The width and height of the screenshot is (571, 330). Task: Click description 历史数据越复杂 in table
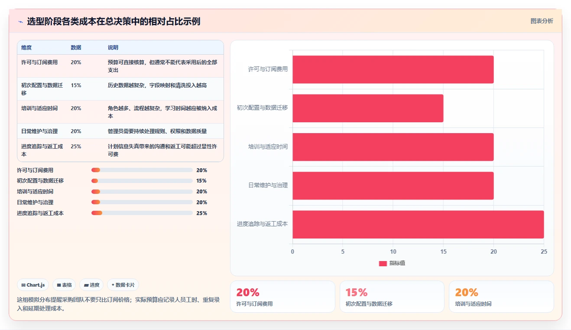click(x=157, y=85)
